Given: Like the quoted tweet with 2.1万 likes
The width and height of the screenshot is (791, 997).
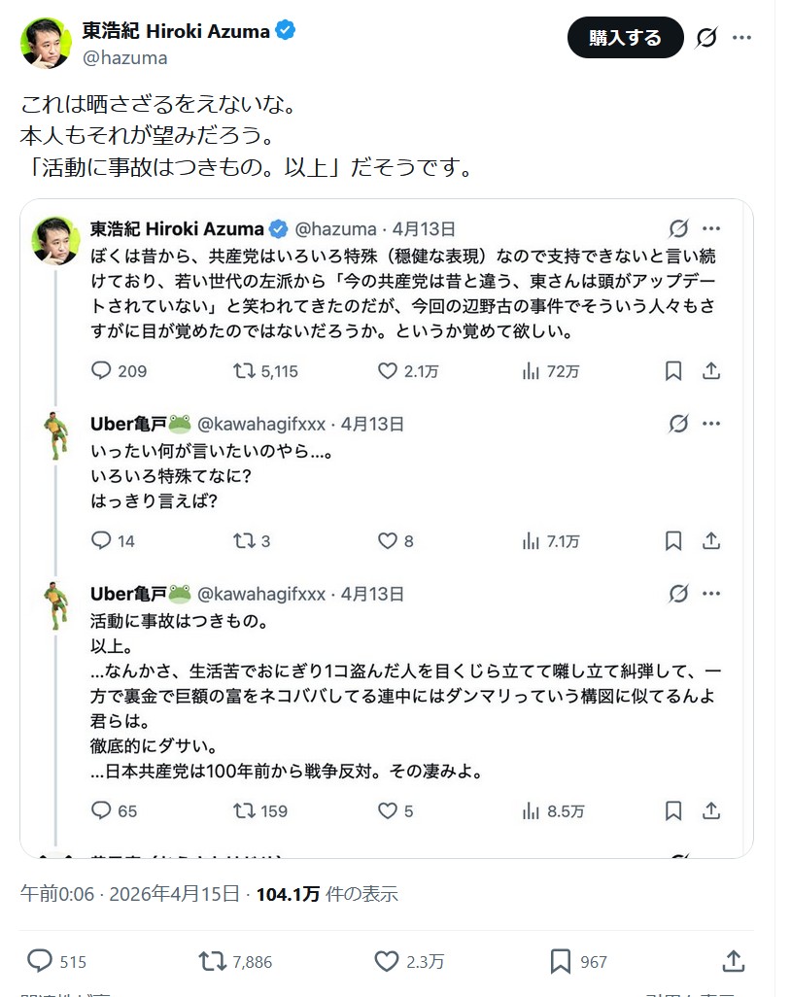Looking at the screenshot, I should point(388,370).
